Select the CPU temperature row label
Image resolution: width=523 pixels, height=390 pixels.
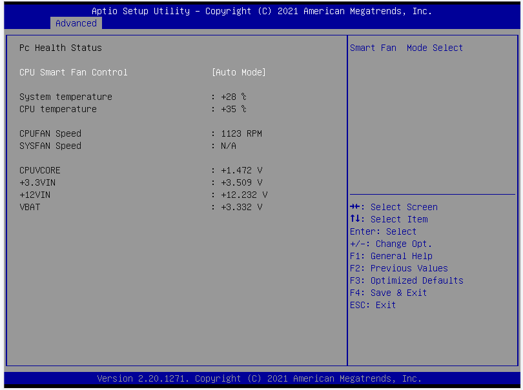pos(58,109)
